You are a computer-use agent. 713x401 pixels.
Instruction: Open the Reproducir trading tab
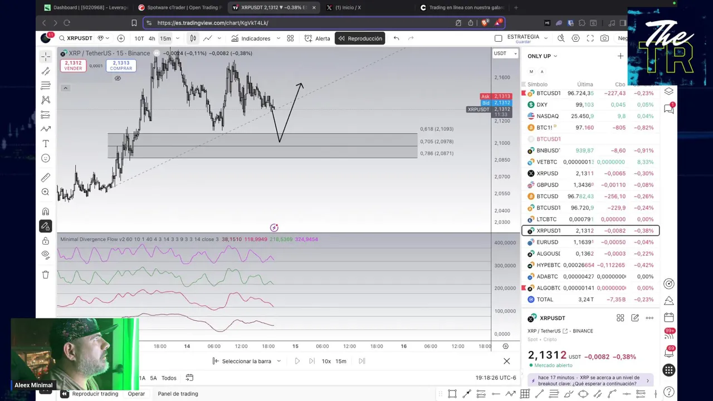tap(90, 394)
